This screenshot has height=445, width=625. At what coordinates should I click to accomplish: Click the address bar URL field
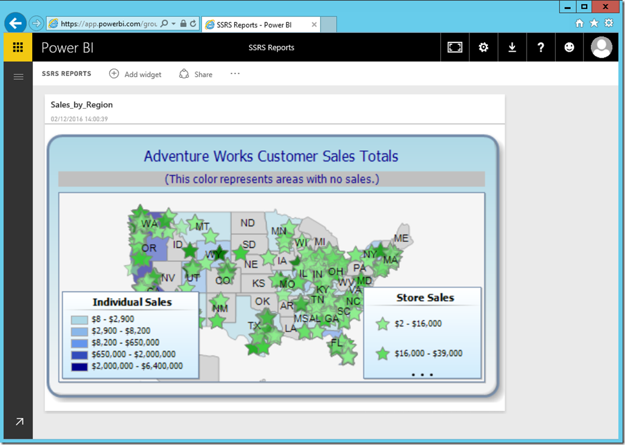(x=108, y=24)
